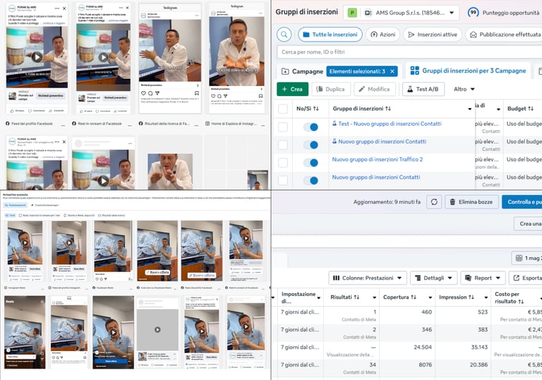Click the Modifica button
Image resolution: width=542 pixels, height=380 pixels.
(x=375, y=89)
